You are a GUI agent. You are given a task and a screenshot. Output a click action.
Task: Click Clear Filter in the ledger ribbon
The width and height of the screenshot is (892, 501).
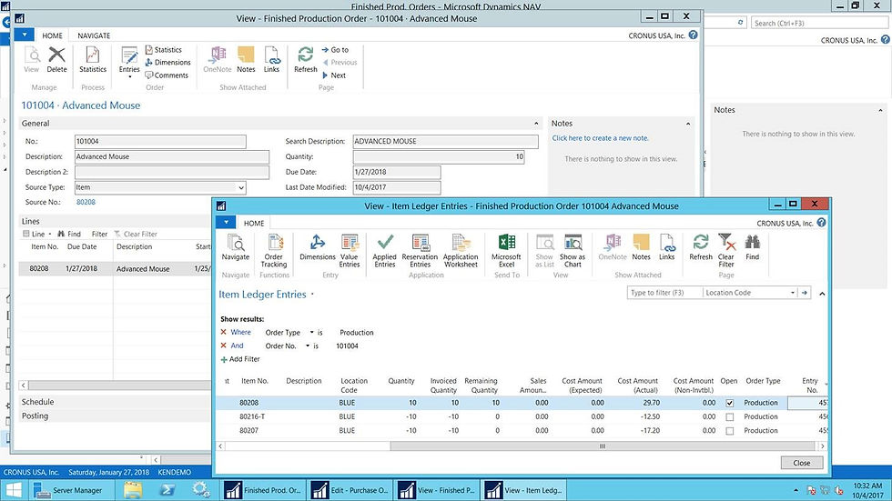726,251
